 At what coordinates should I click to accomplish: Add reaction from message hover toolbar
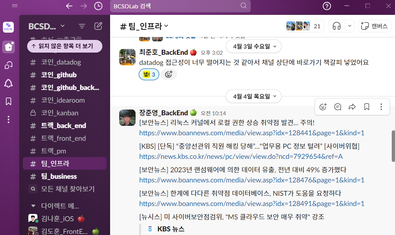tap(323, 107)
